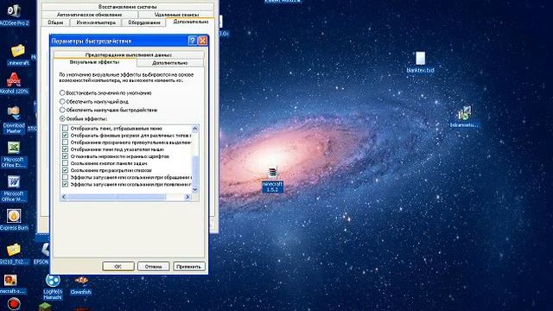
Task: Select radio 'Обеспечить наилучший вид'
Action: point(62,101)
